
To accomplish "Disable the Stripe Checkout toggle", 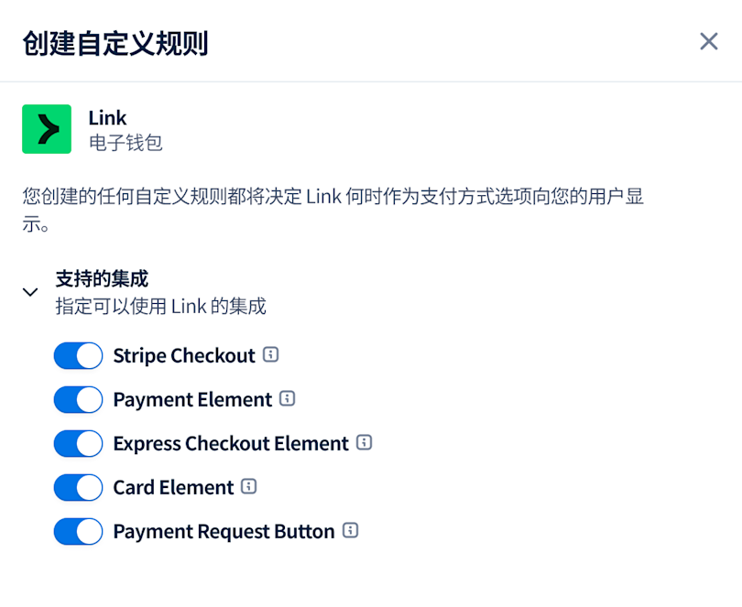I will point(78,355).
